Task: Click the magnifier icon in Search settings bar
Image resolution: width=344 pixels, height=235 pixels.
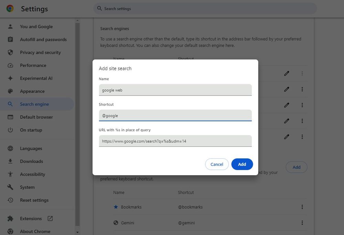Action: (99, 8)
